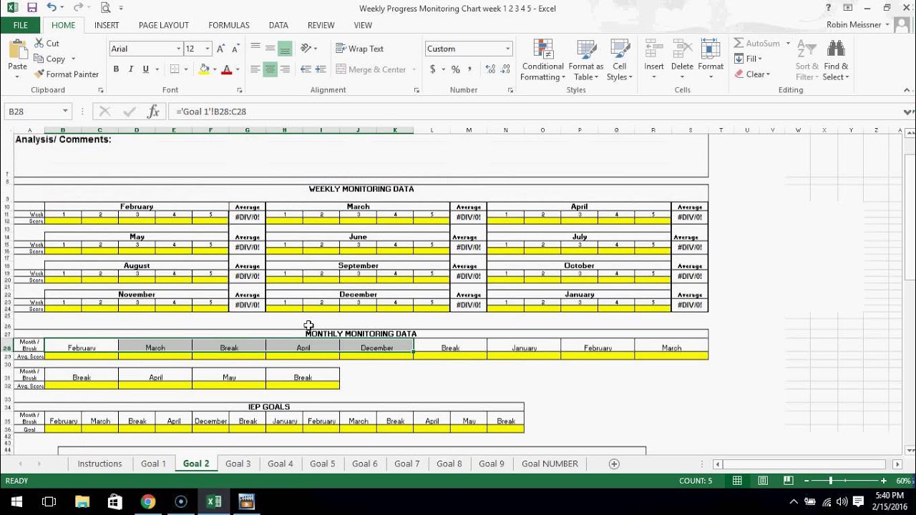
Task: Toggle Wrap Text
Action: pyautogui.click(x=360, y=49)
